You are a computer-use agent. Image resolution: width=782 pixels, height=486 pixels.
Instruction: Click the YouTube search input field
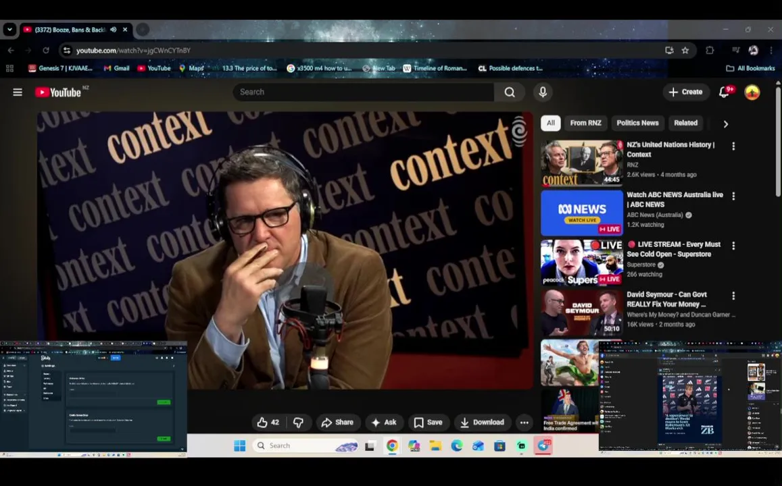(363, 92)
